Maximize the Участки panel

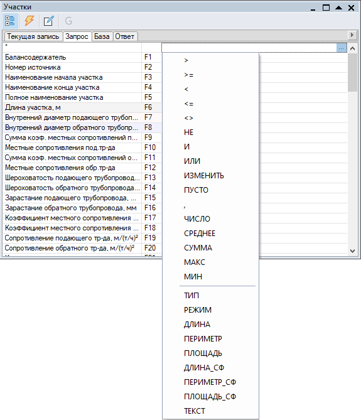[326, 8]
